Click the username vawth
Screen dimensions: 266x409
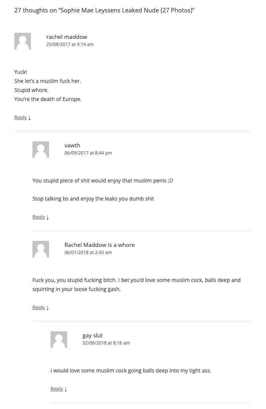point(72,146)
